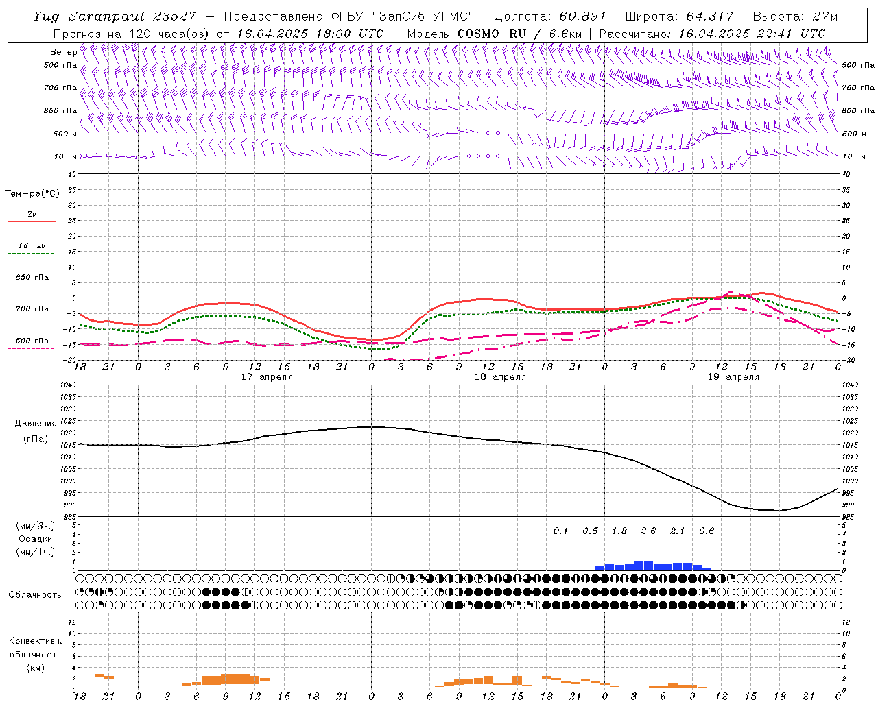
Task: Click the date label 19 апреля
Action: click(733, 377)
